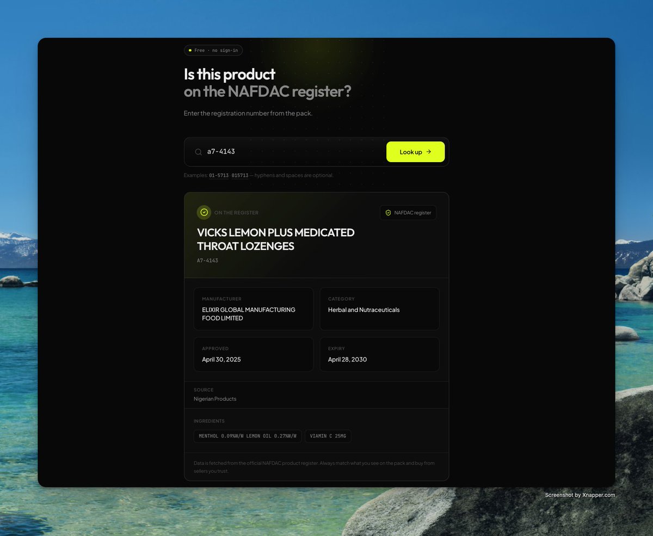Click the approved date April 30, 2025
653x536 pixels.
(221, 359)
